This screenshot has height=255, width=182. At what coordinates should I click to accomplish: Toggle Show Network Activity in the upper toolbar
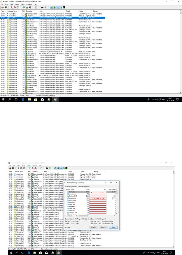[x=58, y=8]
